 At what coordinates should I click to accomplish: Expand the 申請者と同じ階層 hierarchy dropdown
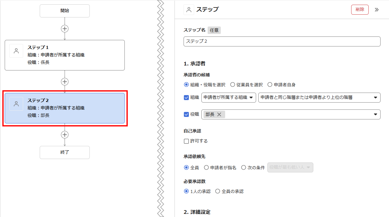click(x=319, y=98)
